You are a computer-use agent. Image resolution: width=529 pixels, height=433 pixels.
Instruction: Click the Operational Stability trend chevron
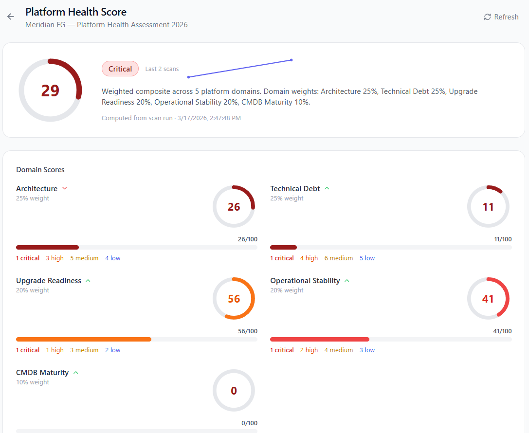347,281
